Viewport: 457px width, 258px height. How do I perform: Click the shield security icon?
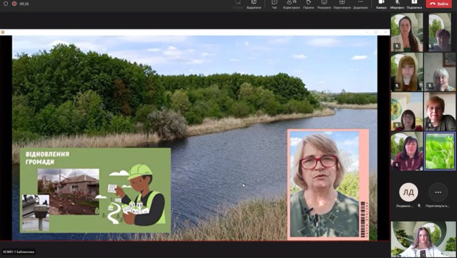6,4
